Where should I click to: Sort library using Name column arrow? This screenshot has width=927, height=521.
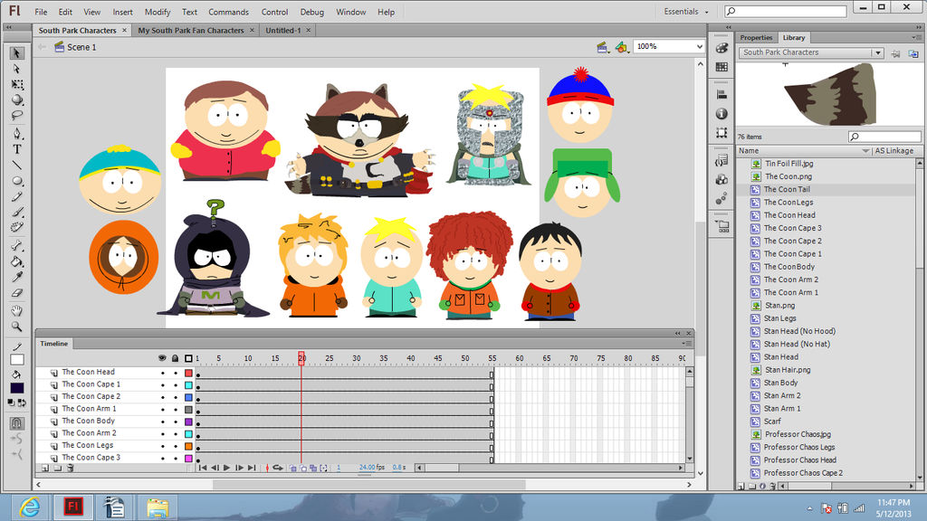(865, 151)
